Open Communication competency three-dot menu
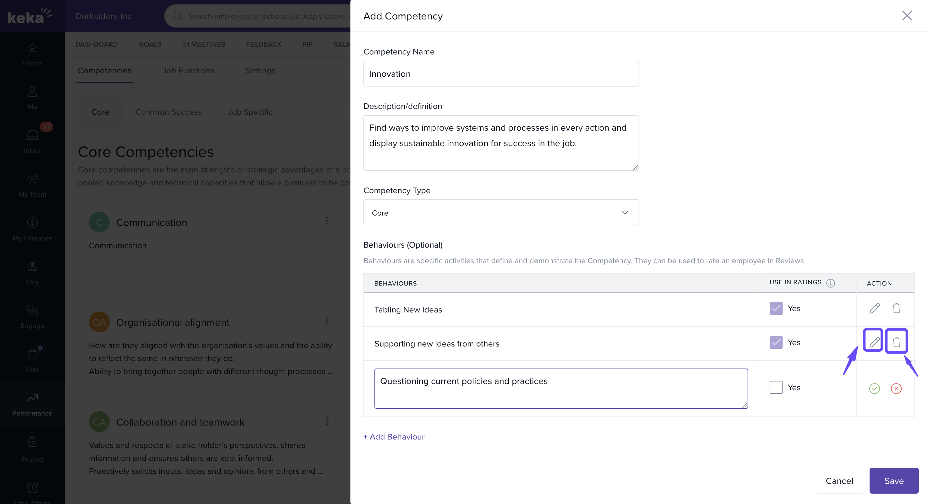The height and width of the screenshot is (504, 927). (327, 221)
